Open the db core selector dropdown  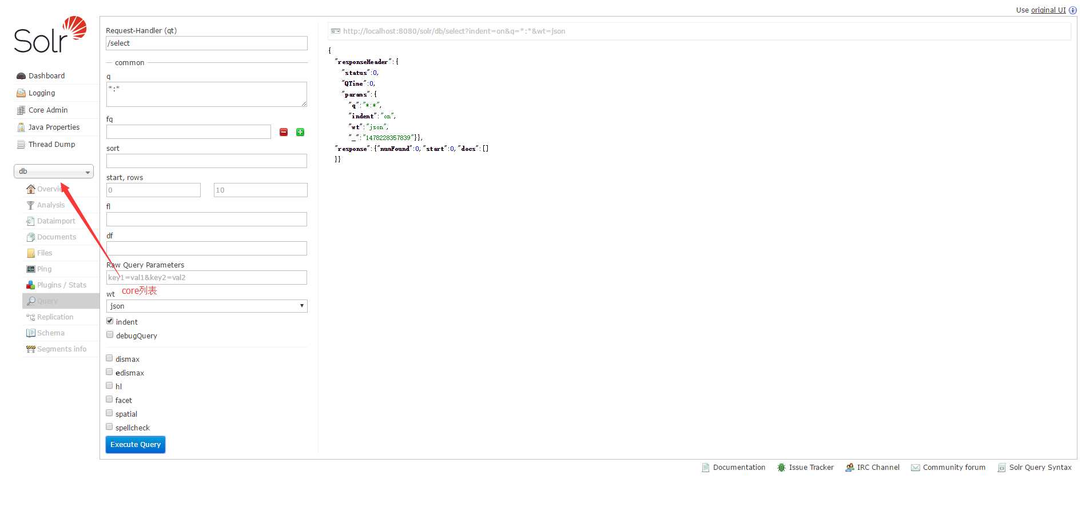[x=54, y=171]
